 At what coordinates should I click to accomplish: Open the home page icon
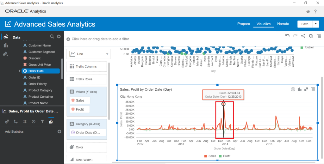[308, 12]
